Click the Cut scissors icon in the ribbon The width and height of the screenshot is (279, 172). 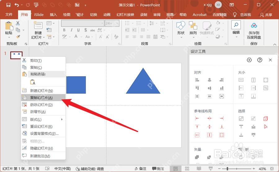pyautogui.click(x=18, y=23)
